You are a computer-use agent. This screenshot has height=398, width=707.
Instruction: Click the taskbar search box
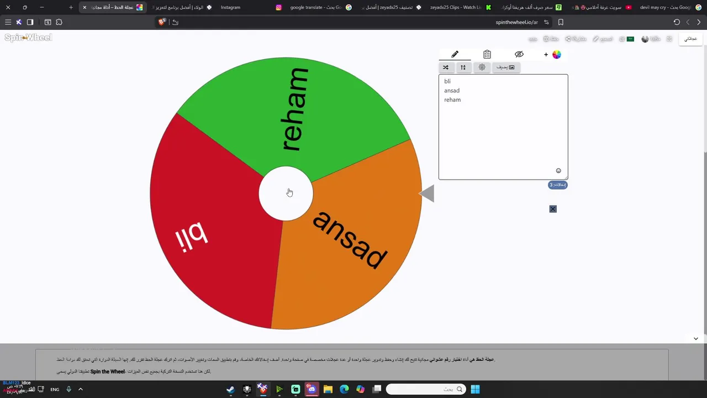(426, 389)
